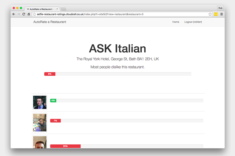The image size is (235, 156).
Task: Click the yellow minimize window button
Action: click(17, 8)
